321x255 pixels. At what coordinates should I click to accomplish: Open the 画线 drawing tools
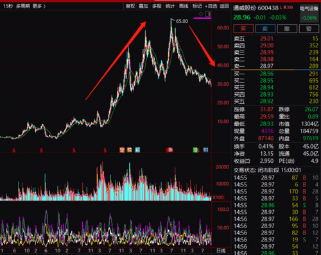pos(184,6)
